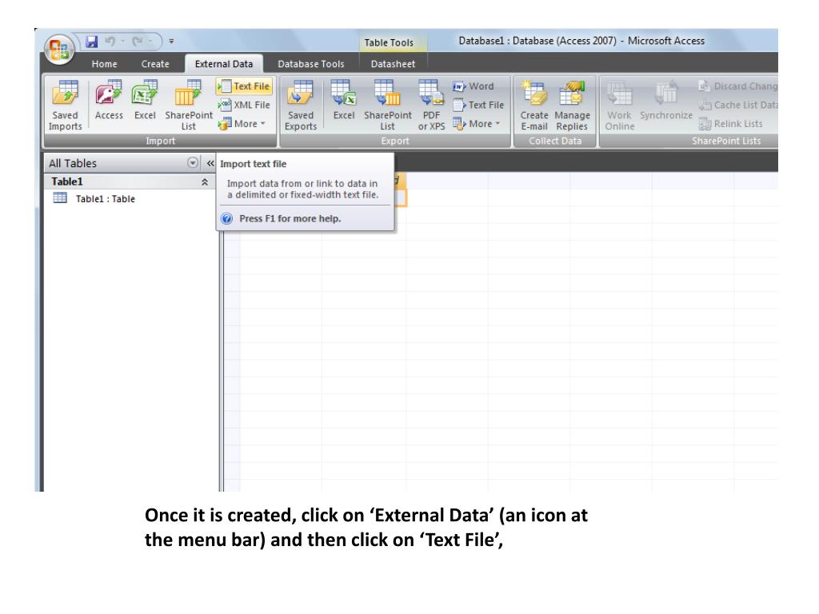
Task: Click the Redo arrow in Quick Access
Action: pos(138,42)
